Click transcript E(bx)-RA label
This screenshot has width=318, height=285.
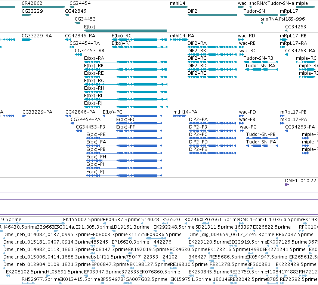(x=94, y=58)
